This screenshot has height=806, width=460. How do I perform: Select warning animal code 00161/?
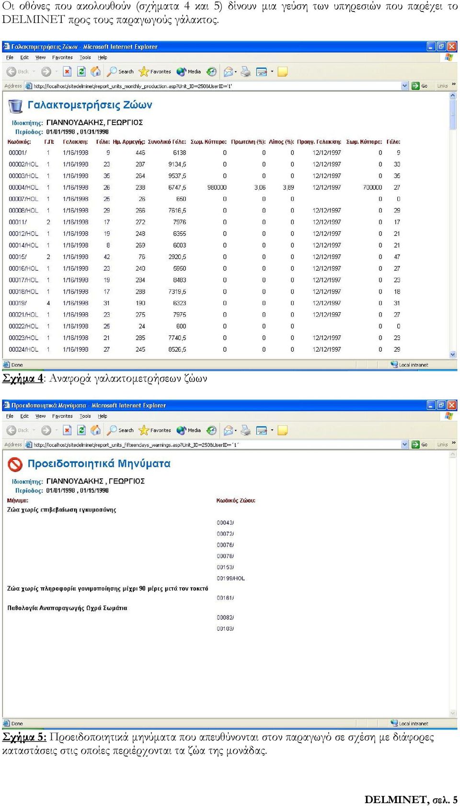(x=225, y=598)
